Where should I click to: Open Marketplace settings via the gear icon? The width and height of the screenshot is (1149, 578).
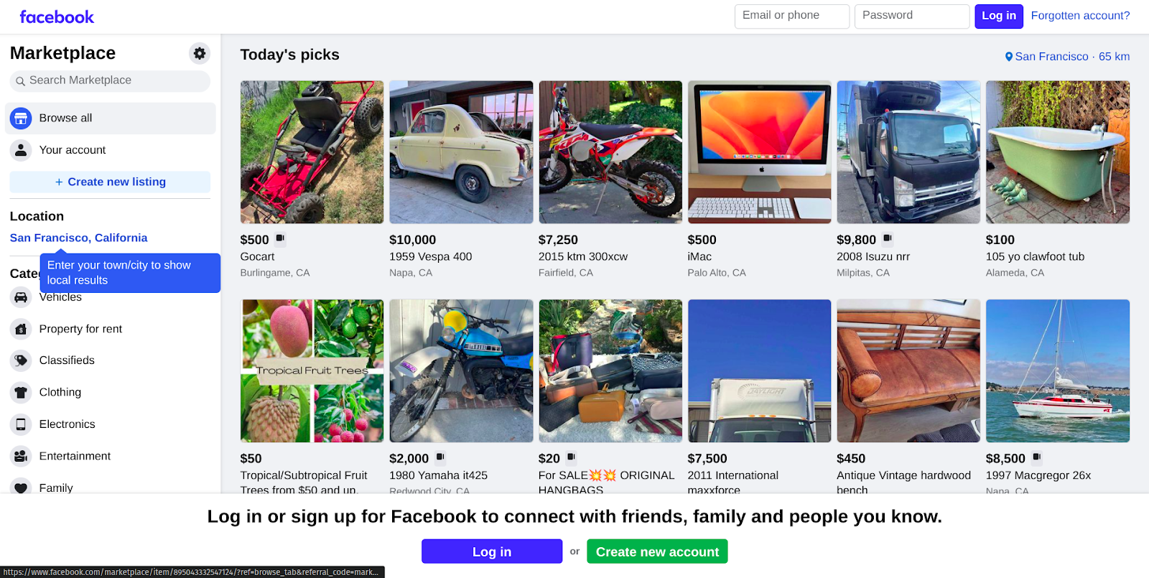tap(199, 53)
